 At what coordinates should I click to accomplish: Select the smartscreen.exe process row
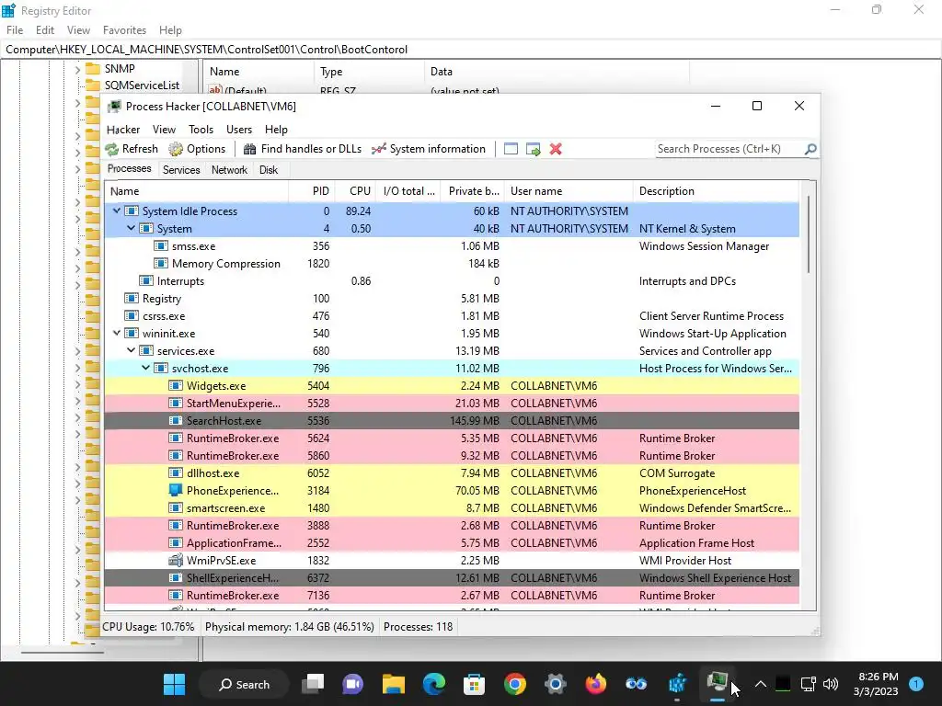coord(451,507)
